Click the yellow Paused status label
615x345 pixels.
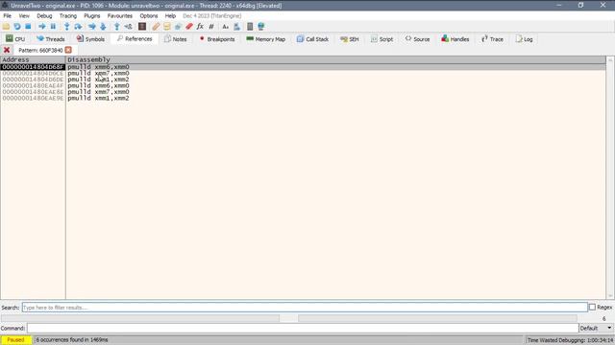point(15,339)
